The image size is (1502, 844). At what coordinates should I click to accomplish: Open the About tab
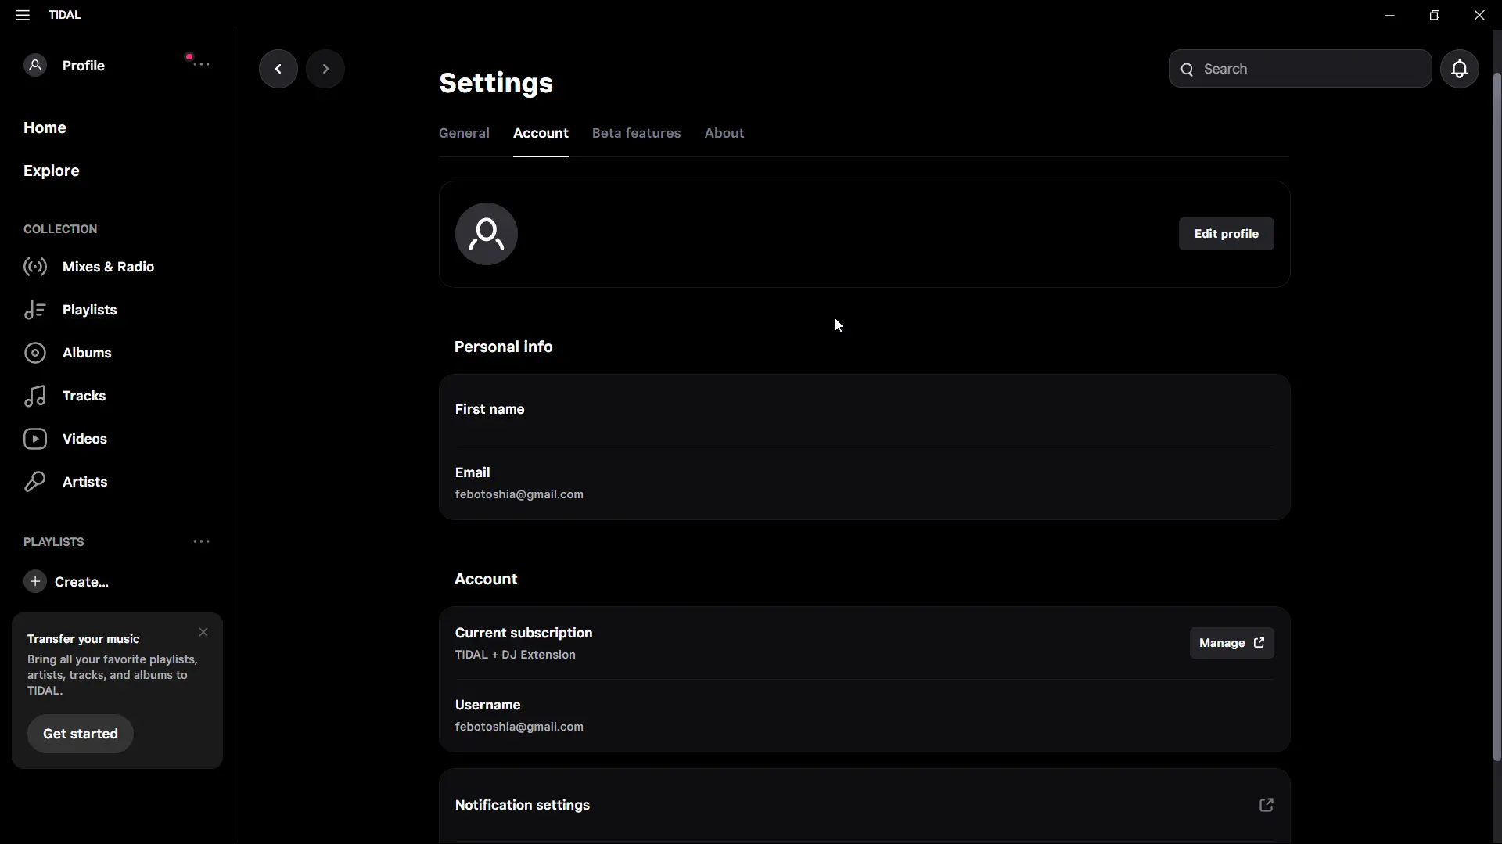(x=724, y=133)
